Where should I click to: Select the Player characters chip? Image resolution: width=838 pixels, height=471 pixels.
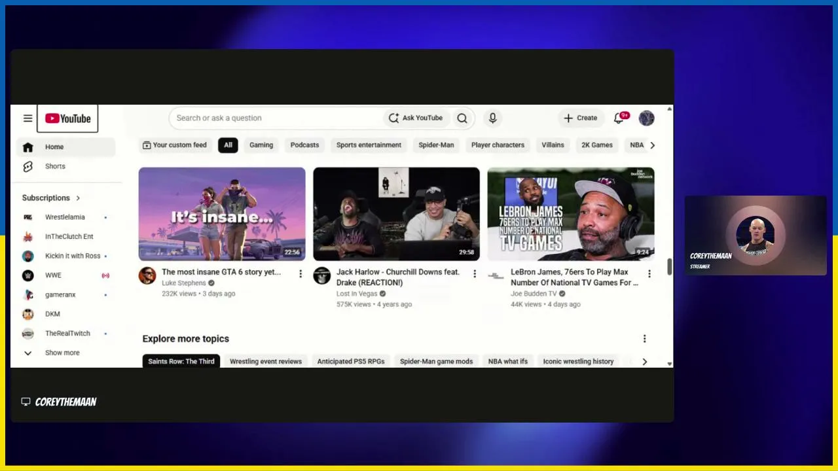coord(498,145)
